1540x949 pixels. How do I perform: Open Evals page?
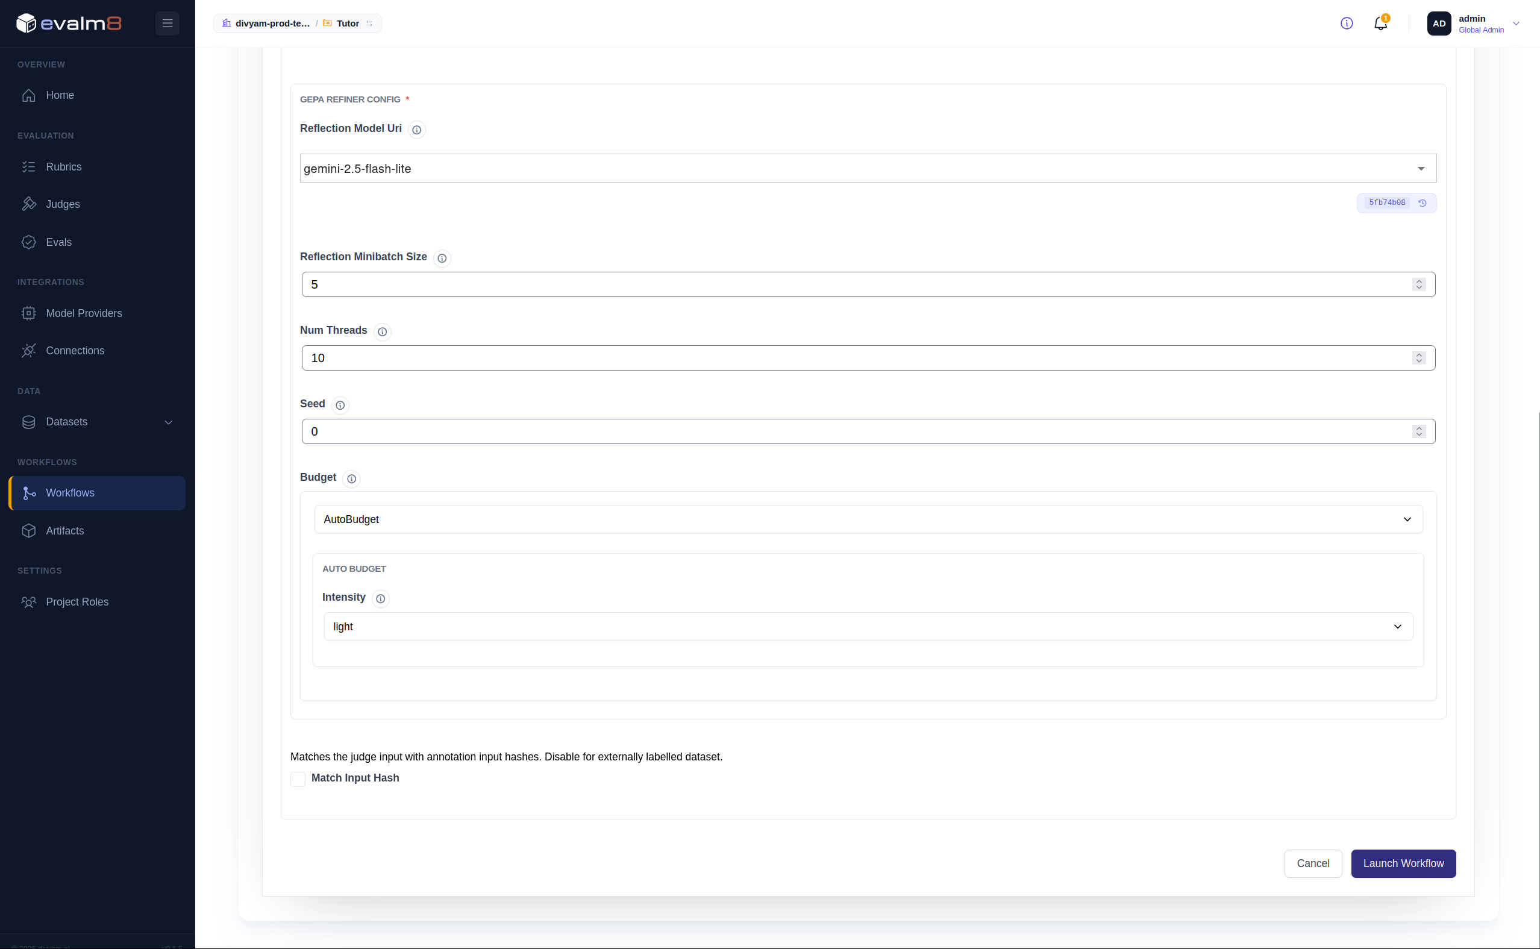pos(97,242)
